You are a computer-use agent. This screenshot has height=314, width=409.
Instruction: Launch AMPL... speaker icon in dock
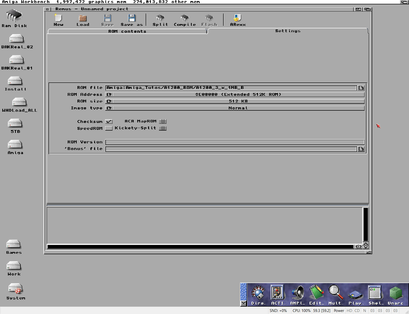coord(298,295)
